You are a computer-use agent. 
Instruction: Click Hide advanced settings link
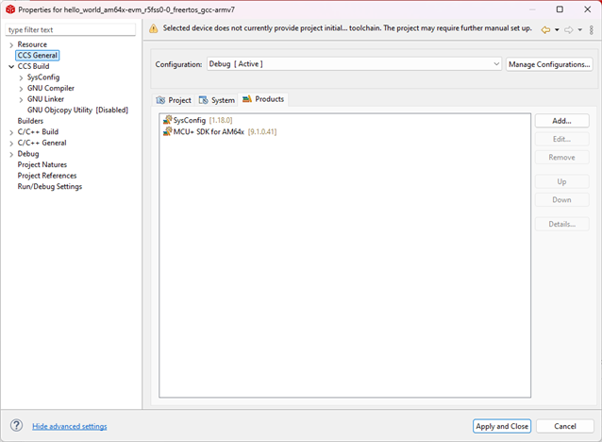(70, 426)
